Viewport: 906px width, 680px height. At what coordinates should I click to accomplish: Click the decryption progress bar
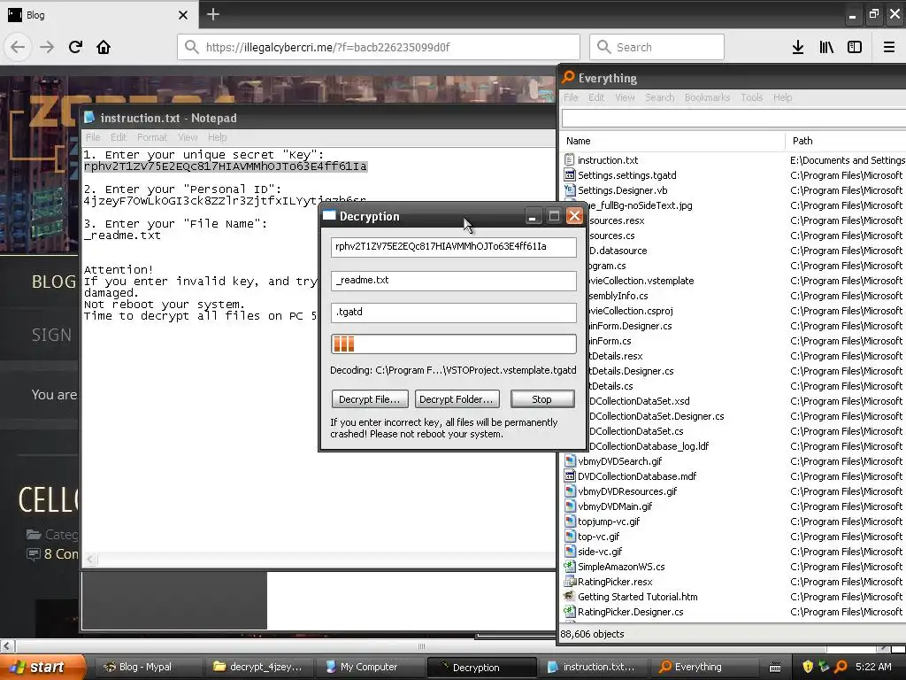(454, 344)
